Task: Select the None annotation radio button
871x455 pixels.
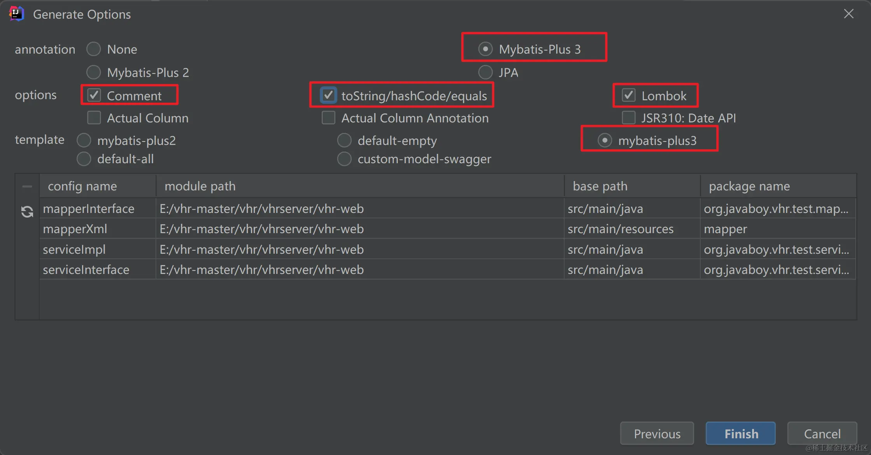Action: (x=94, y=49)
